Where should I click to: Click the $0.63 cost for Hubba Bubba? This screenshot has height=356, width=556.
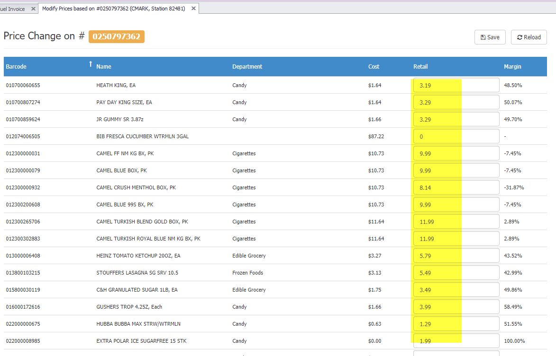374,324
